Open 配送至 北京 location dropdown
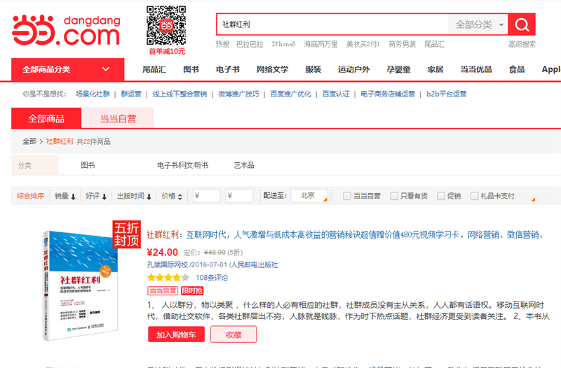The height and width of the screenshot is (368, 561). [309, 196]
